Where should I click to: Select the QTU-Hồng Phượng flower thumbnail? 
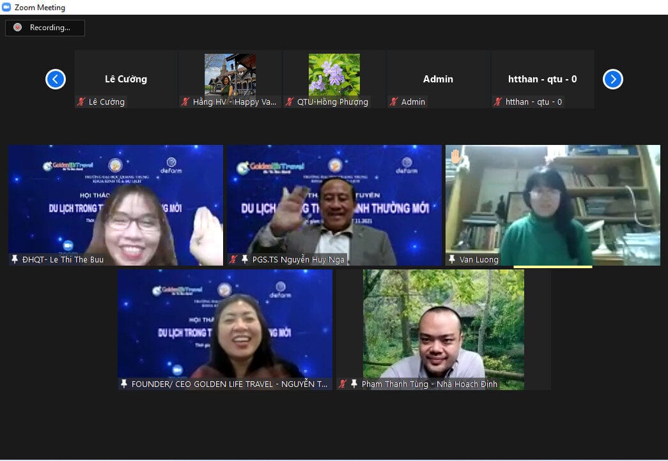[334, 75]
